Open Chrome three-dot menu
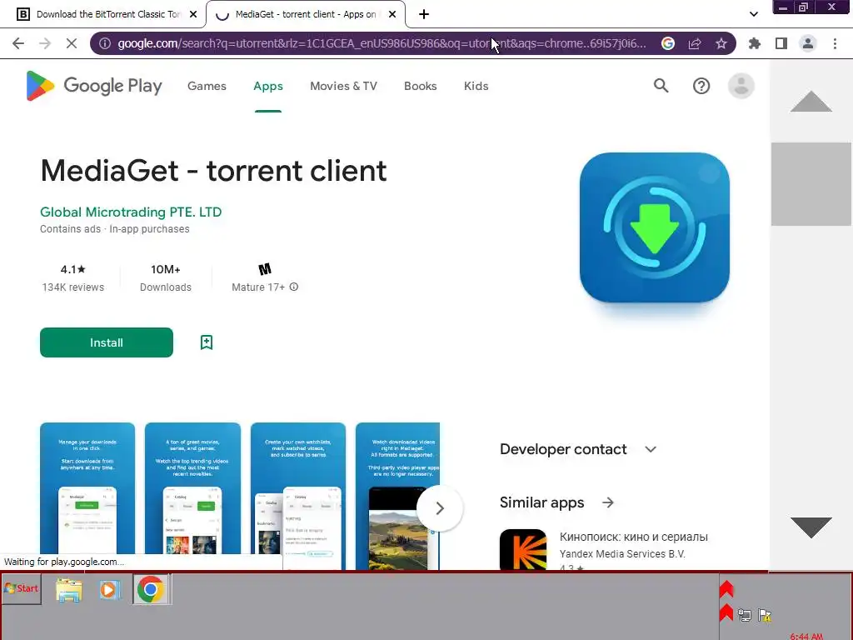This screenshot has height=640, width=853. 835,43
